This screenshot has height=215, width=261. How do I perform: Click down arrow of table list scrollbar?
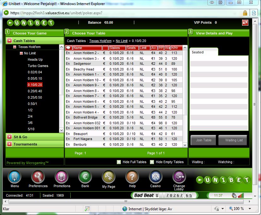pos(185,145)
